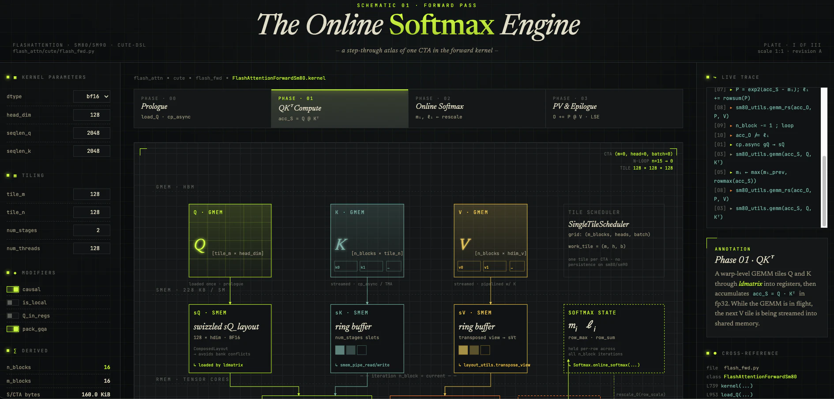This screenshot has width=834, height=399.
Task: Click the layout_utils.transpose_view link
Action: tap(494, 365)
